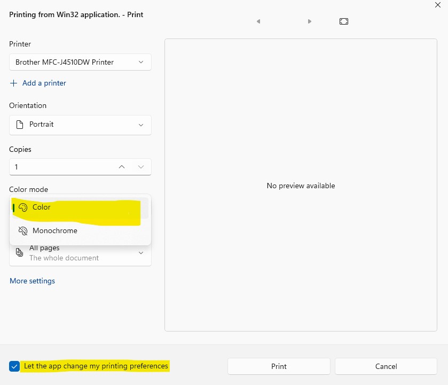448x385 pixels.
Task: Click the Monochrome crossed-palette icon
Action: click(22, 231)
